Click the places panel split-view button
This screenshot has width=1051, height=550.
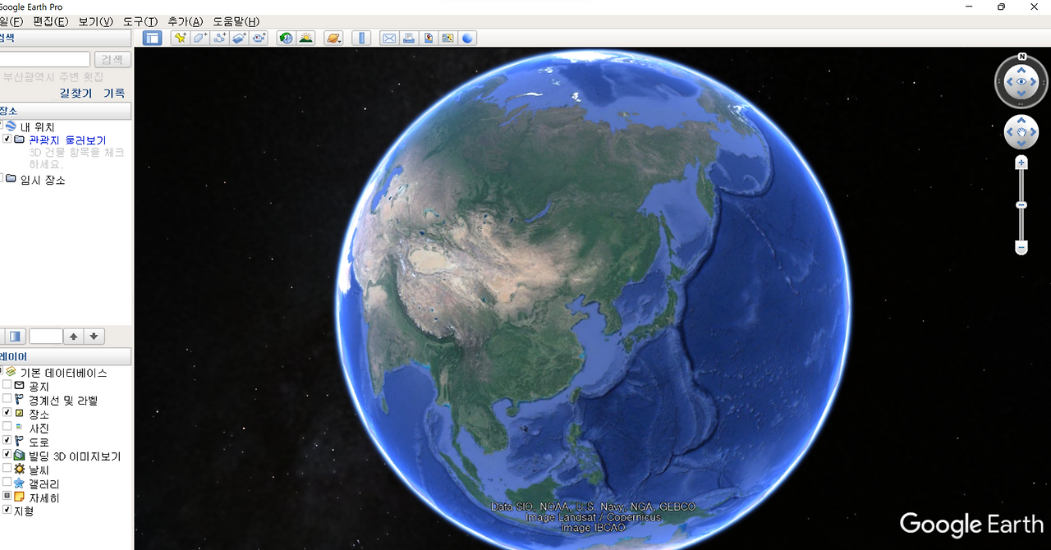point(15,336)
